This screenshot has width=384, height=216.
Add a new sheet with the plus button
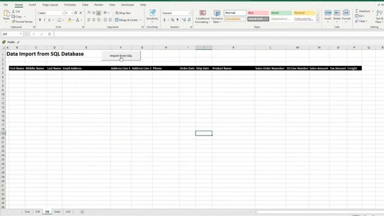click(x=82, y=212)
